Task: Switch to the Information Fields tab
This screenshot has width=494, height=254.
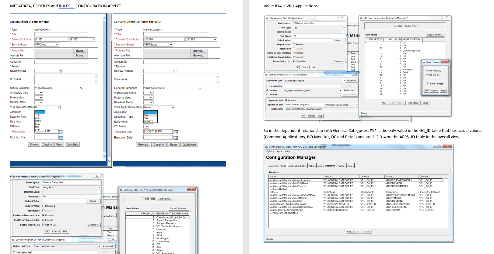Action: pyautogui.click(x=277, y=166)
